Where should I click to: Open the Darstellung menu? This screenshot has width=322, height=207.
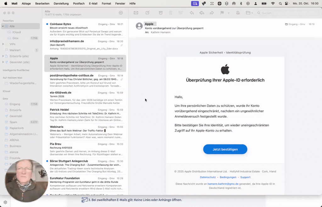pyautogui.click(x=61, y=3)
